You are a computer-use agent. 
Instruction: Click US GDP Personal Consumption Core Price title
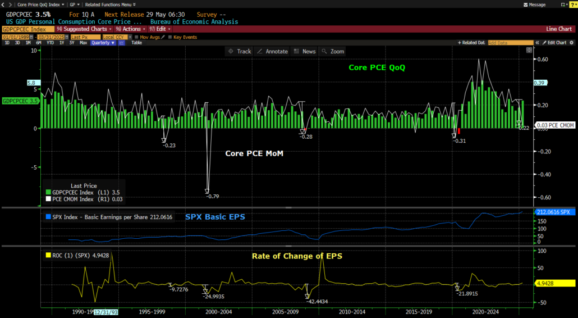(x=74, y=22)
